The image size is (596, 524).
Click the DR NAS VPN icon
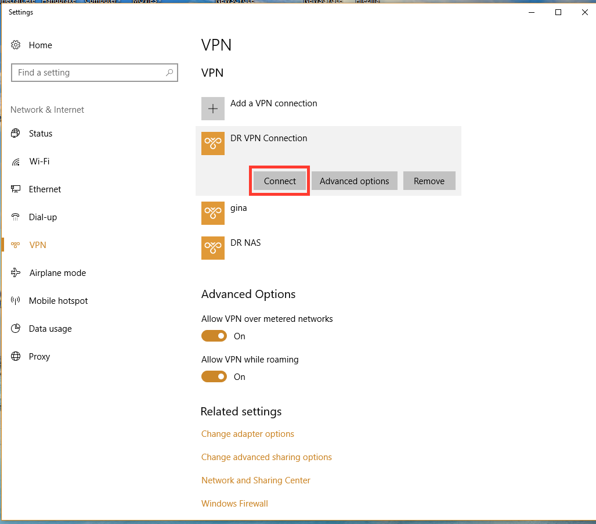click(x=213, y=248)
